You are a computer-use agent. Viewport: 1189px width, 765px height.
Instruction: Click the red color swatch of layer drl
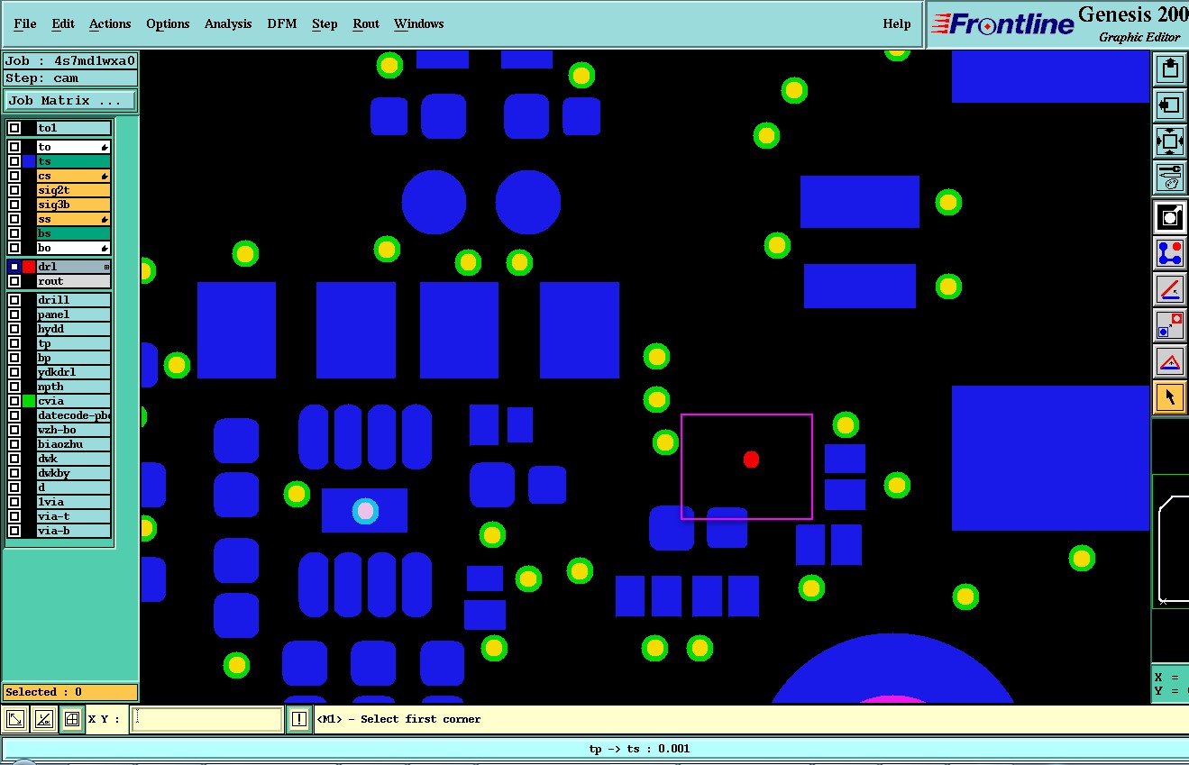(29, 267)
